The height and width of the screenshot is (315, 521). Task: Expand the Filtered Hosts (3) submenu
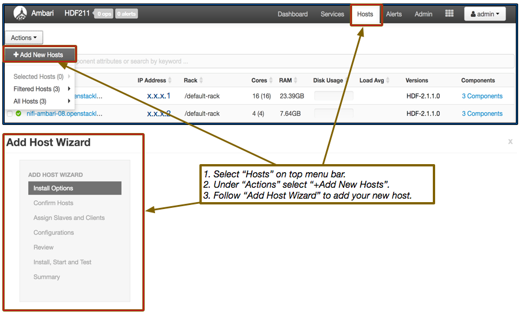[x=40, y=89]
